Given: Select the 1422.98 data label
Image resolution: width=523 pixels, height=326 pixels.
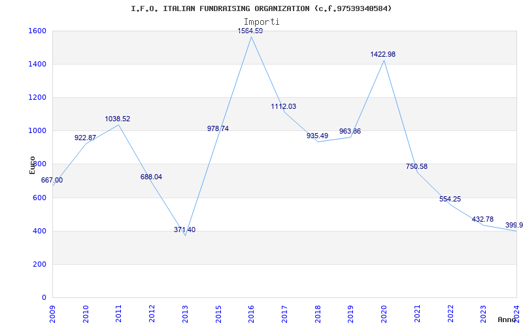Looking at the screenshot, I should [x=383, y=54].
